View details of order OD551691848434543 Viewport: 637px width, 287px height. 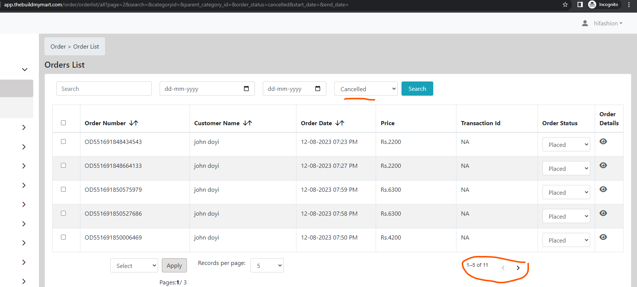pos(603,141)
